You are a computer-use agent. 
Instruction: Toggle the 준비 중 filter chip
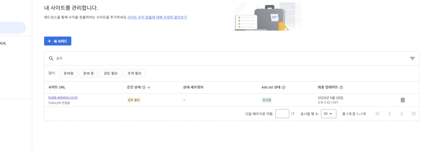pos(88,73)
